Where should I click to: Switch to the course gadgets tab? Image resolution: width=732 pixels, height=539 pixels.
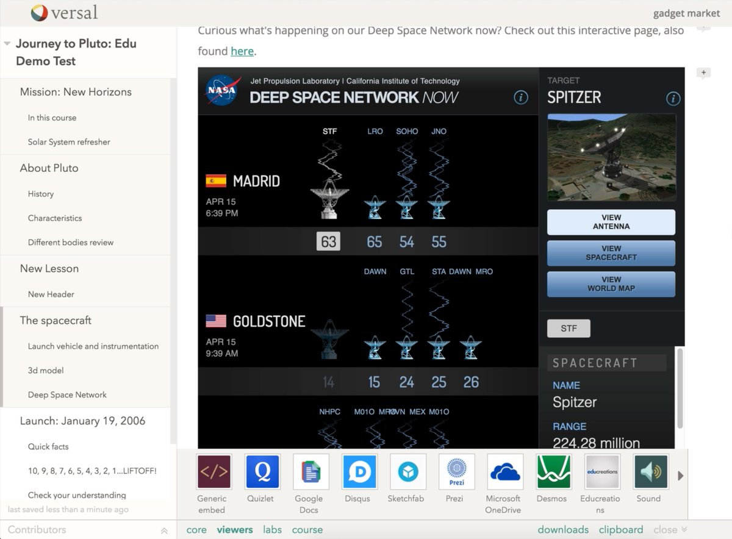307,530
